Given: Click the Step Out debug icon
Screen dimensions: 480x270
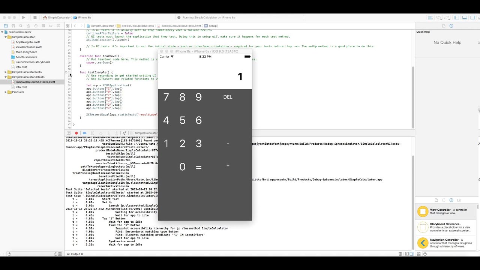Looking at the screenshot, I should click(116, 133).
